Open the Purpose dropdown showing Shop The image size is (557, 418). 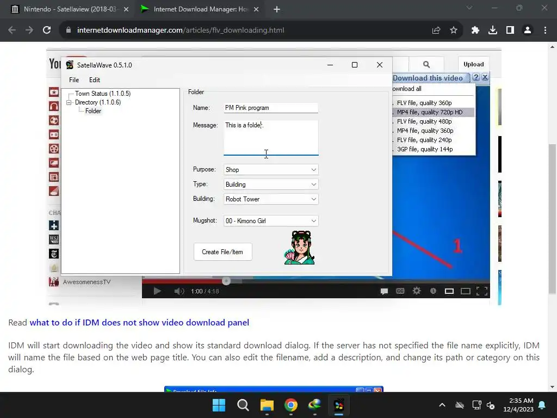tap(271, 170)
